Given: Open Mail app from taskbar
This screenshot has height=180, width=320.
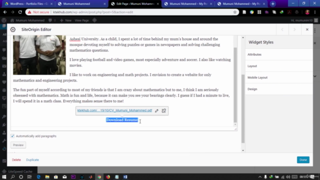Looking at the screenshot, I should click(64, 176).
